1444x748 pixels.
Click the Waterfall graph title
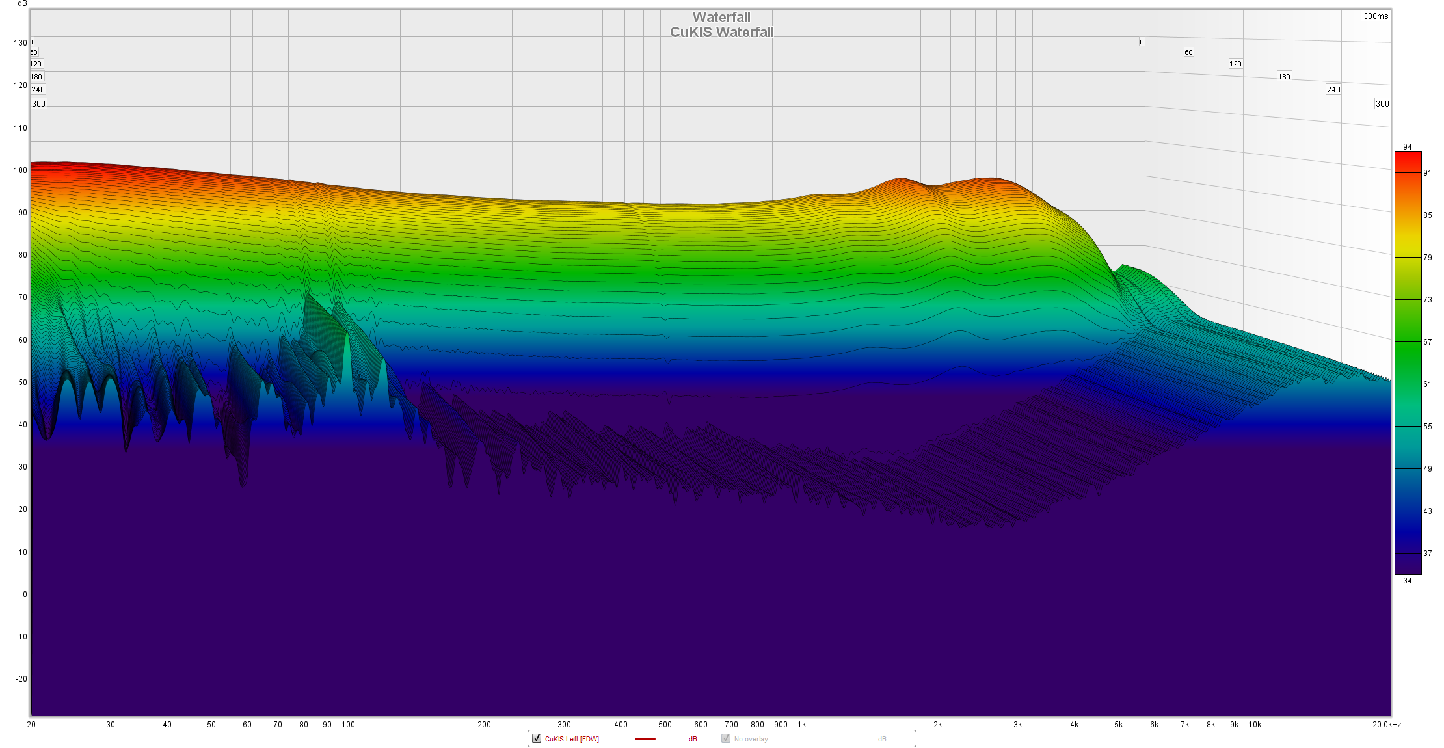(721, 18)
